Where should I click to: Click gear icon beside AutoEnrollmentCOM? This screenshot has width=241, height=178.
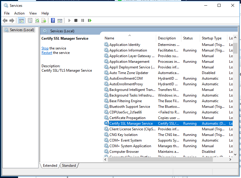pos(106,78)
